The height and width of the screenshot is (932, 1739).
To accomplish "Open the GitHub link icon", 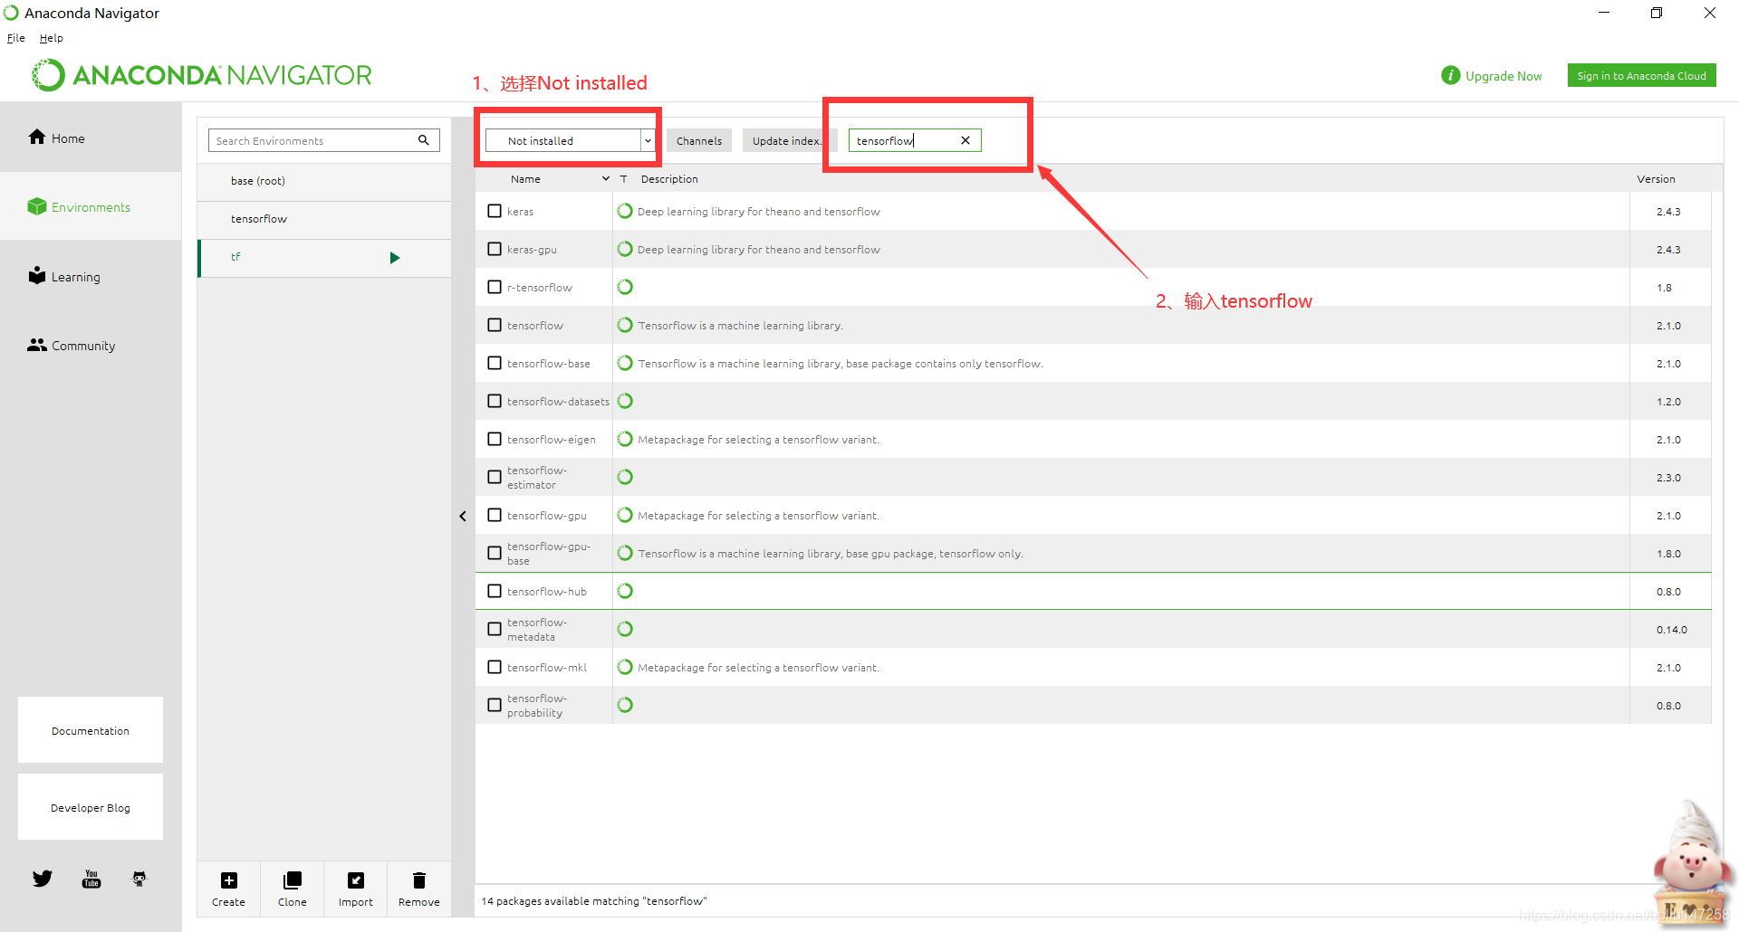I will click(139, 879).
